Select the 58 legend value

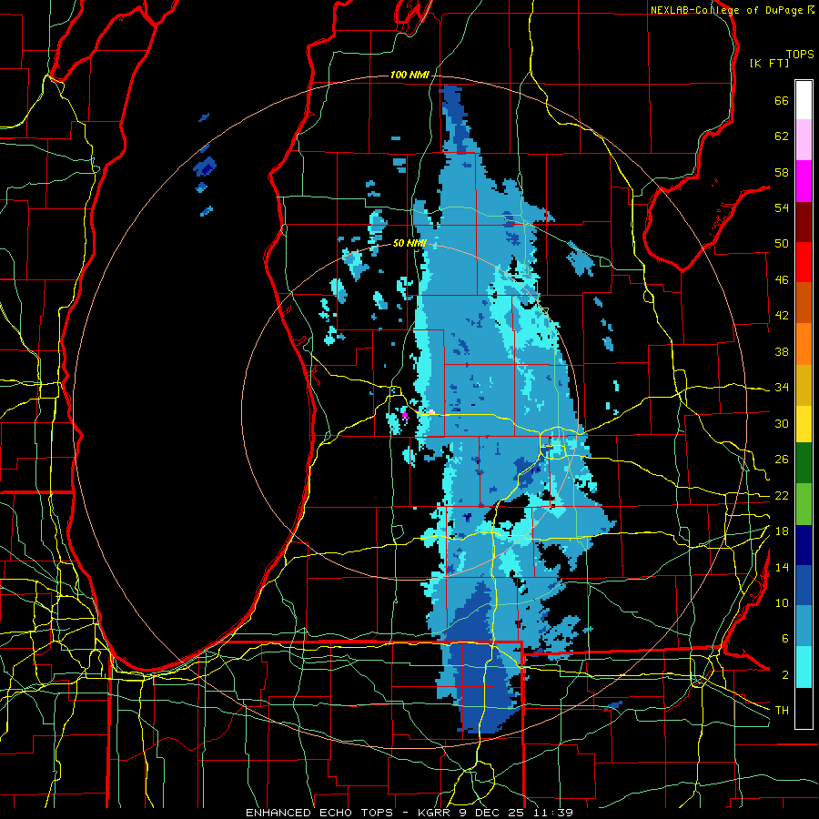pyautogui.click(x=782, y=172)
